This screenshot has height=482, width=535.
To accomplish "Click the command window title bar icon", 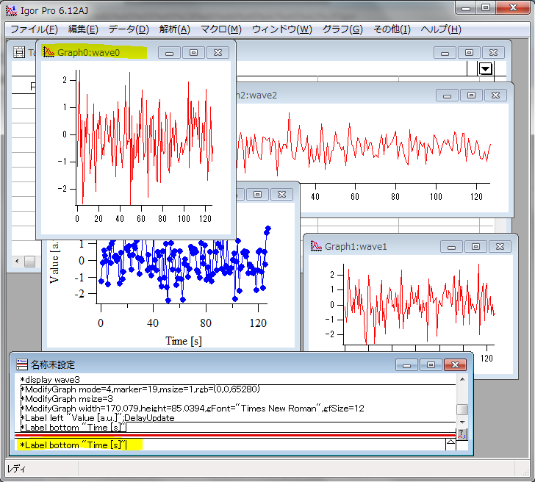I will [x=21, y=364].
